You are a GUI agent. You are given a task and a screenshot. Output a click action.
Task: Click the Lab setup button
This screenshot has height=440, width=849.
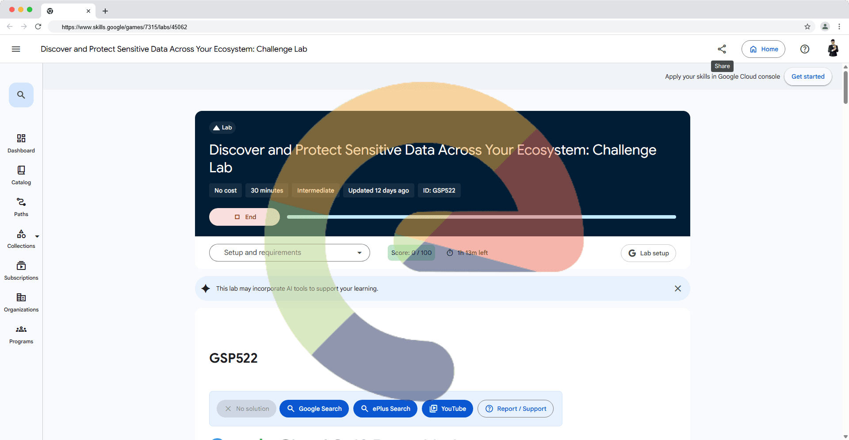pyautogui.click(x=648, y=253)
